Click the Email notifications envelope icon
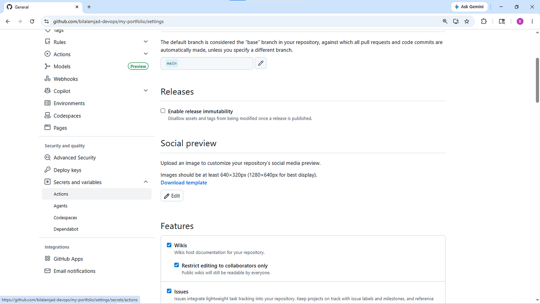The image size is (540, 304). 47,271
